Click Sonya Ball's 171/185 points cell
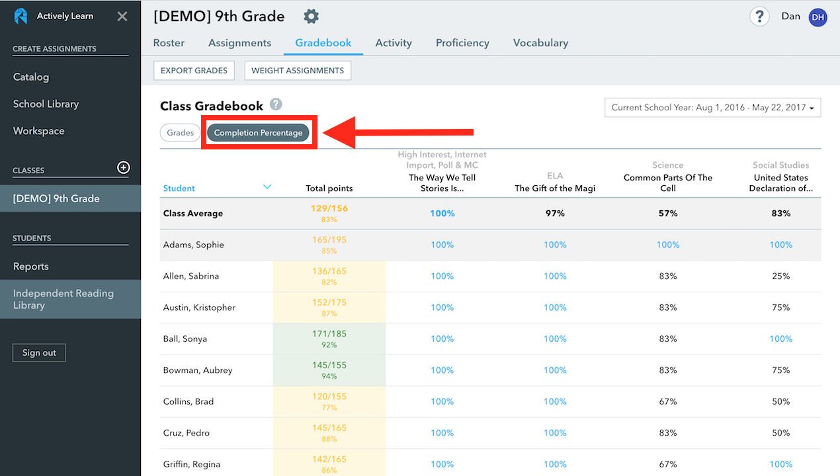The height and width of the screenshot is (476, 840). tap(329, 339)
